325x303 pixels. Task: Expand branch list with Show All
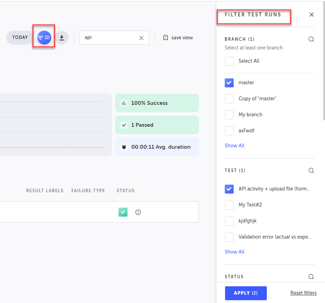point(234,146)
